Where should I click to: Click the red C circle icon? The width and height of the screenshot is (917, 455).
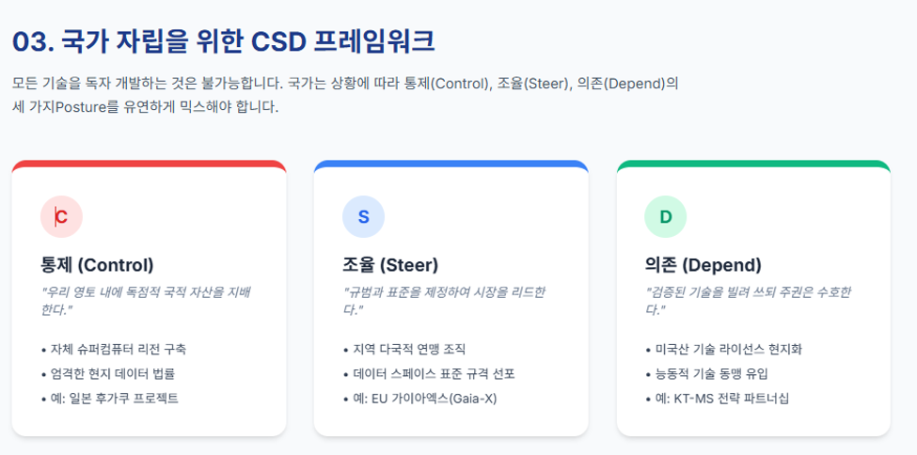[x=61, y=216]
